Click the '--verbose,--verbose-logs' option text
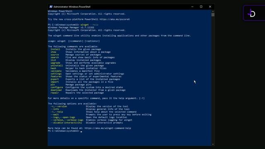Screen dimensions: 265x149 (67, 120)
